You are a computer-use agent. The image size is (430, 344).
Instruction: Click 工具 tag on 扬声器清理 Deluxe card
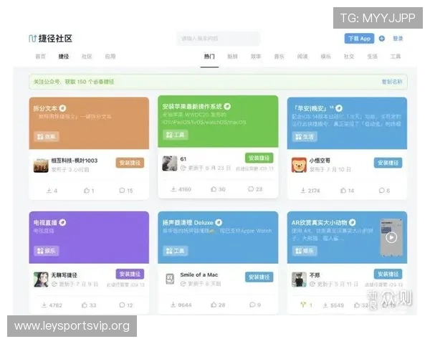pyautogui.click(x=176, y=251)
